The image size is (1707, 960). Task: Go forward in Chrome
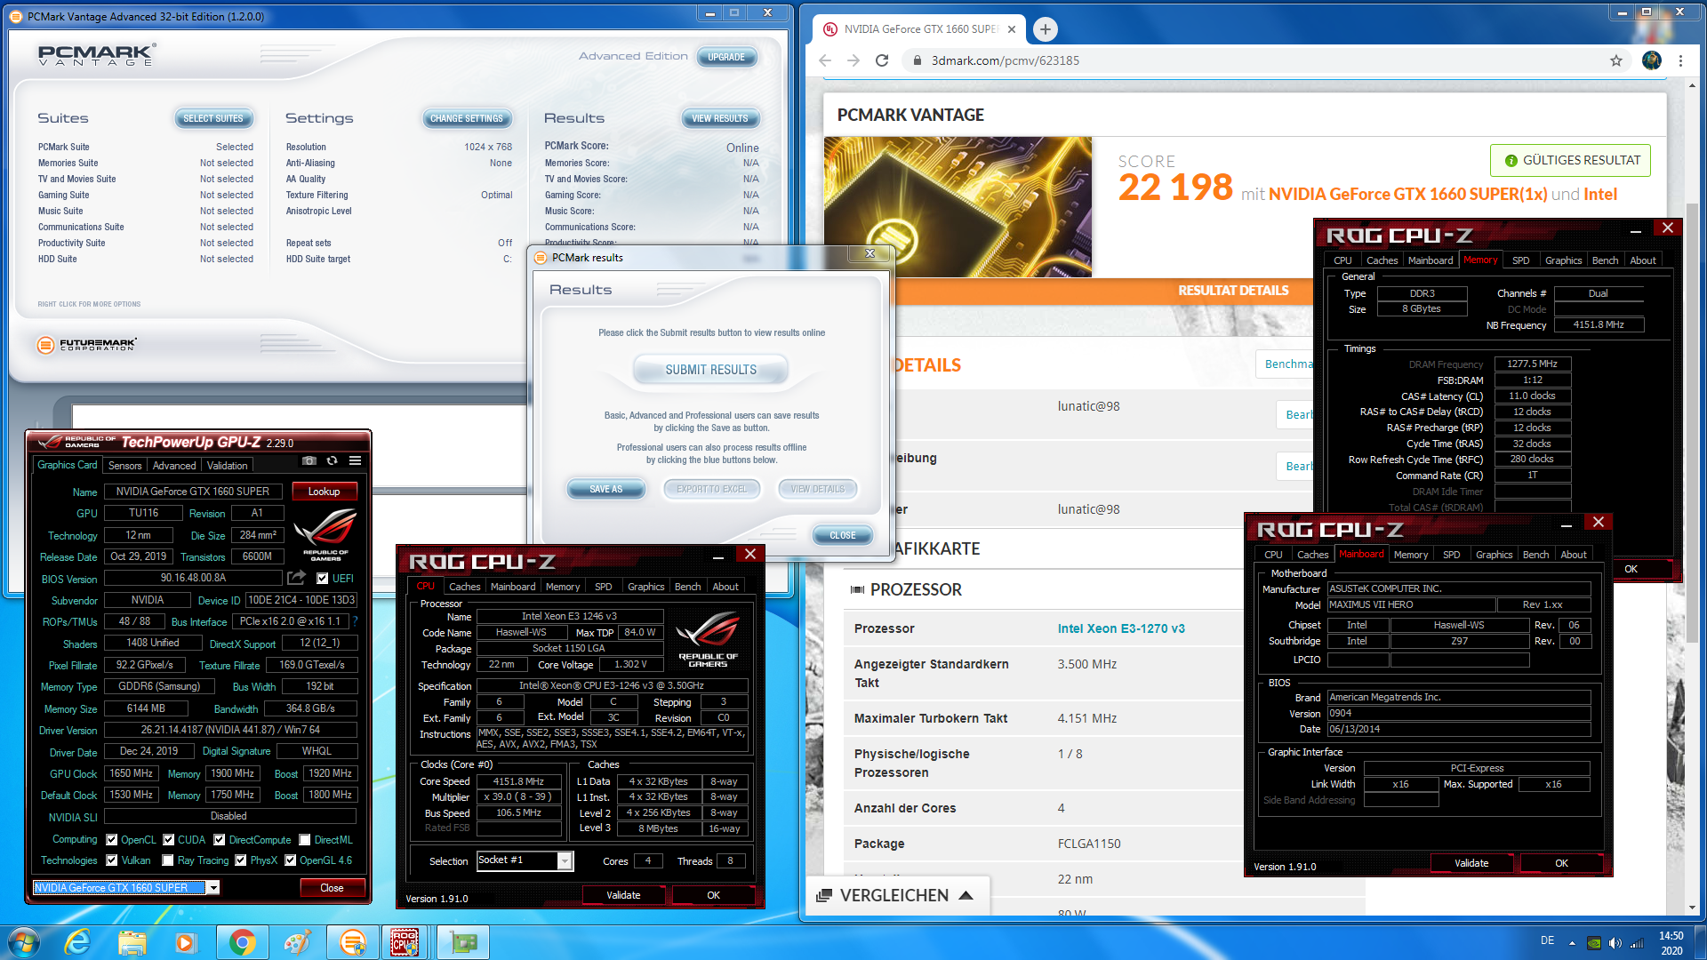click(853, 60)
